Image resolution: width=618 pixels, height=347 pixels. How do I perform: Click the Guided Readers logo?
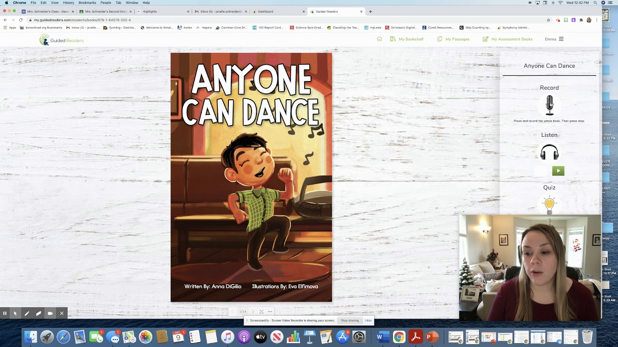pos(61,40)
